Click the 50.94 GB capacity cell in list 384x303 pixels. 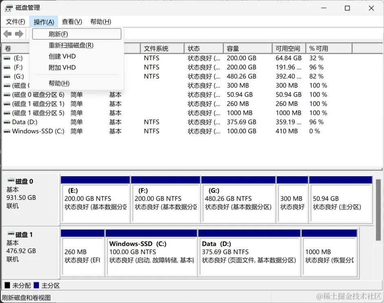click(x=239, y=95)
